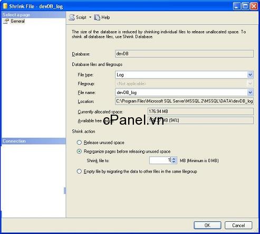The width and height of the screenshot is (260, 234).
Task: Select Empty file by migrating data option
Action: [79, 171]
